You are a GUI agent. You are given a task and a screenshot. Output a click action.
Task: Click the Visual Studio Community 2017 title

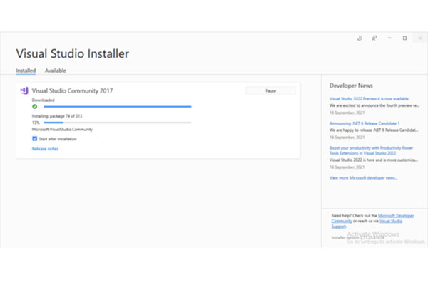point(72,90)
